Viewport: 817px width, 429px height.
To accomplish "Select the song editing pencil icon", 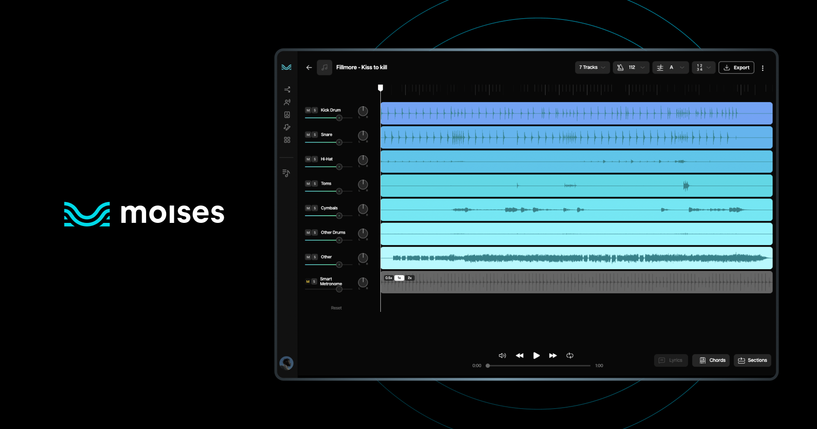I will [x=287, y=127].
